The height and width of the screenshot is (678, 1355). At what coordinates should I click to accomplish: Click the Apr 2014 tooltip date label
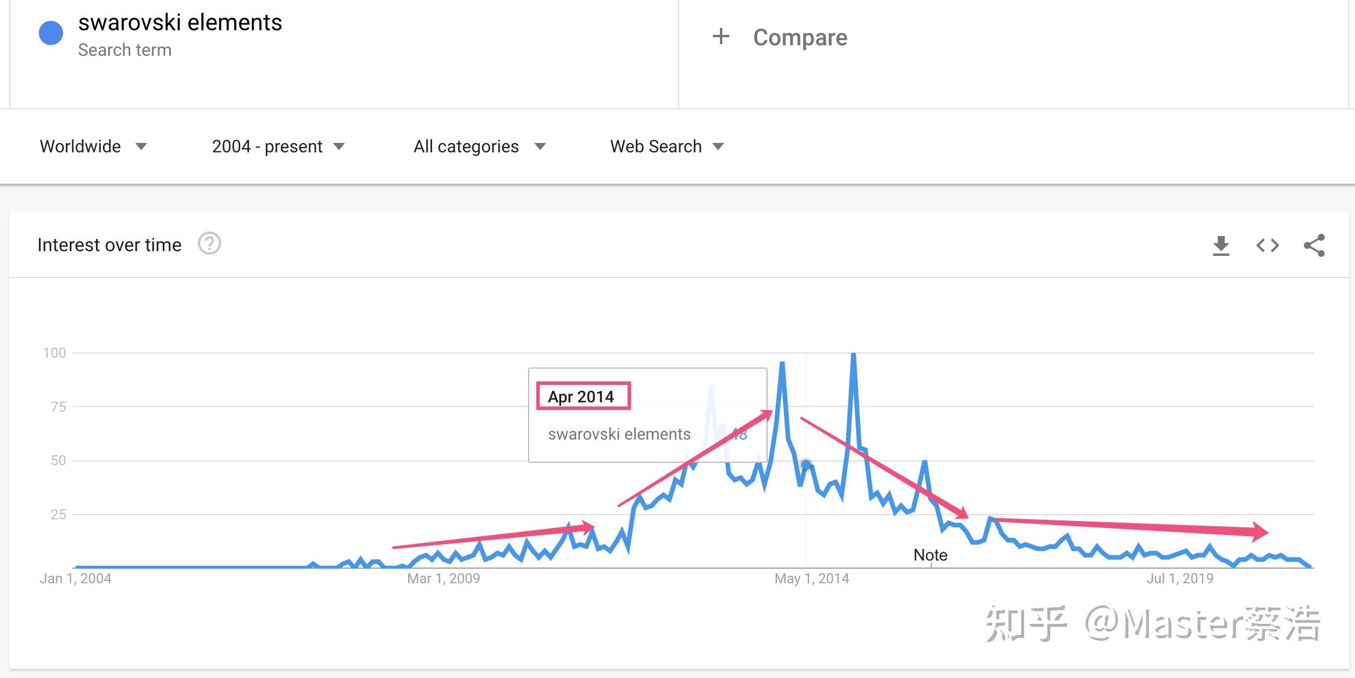click(580, 397)
